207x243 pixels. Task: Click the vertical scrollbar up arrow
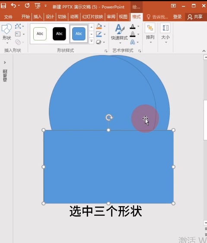(205, 57)
